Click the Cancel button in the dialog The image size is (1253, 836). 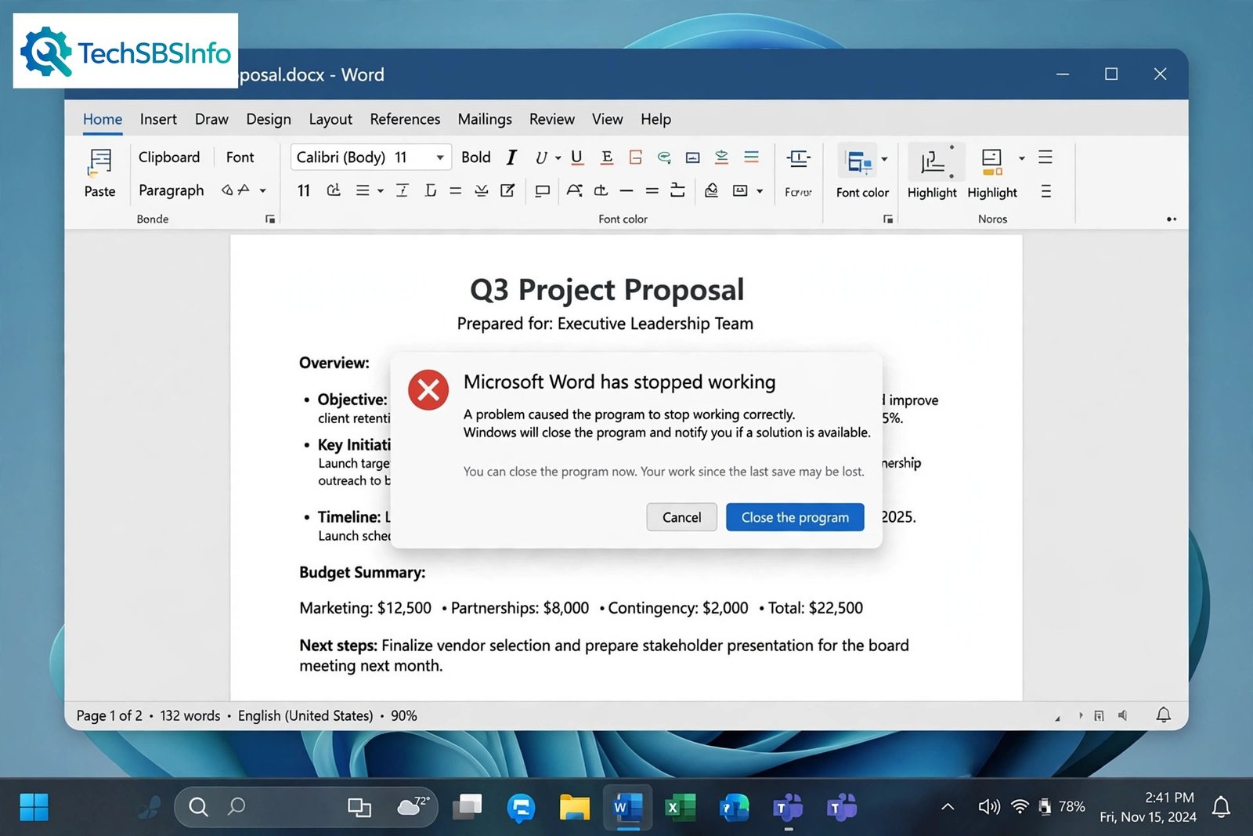coord(681,517)
